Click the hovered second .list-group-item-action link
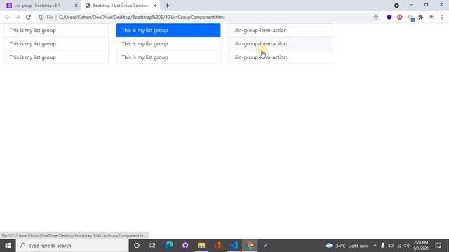Viewport: 449px width, 252px height. click(x=281, y=43)
